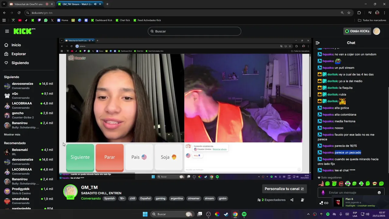Open the volume control in tray
Viewport: 389px width, 219px height.
tap(367, 214)
